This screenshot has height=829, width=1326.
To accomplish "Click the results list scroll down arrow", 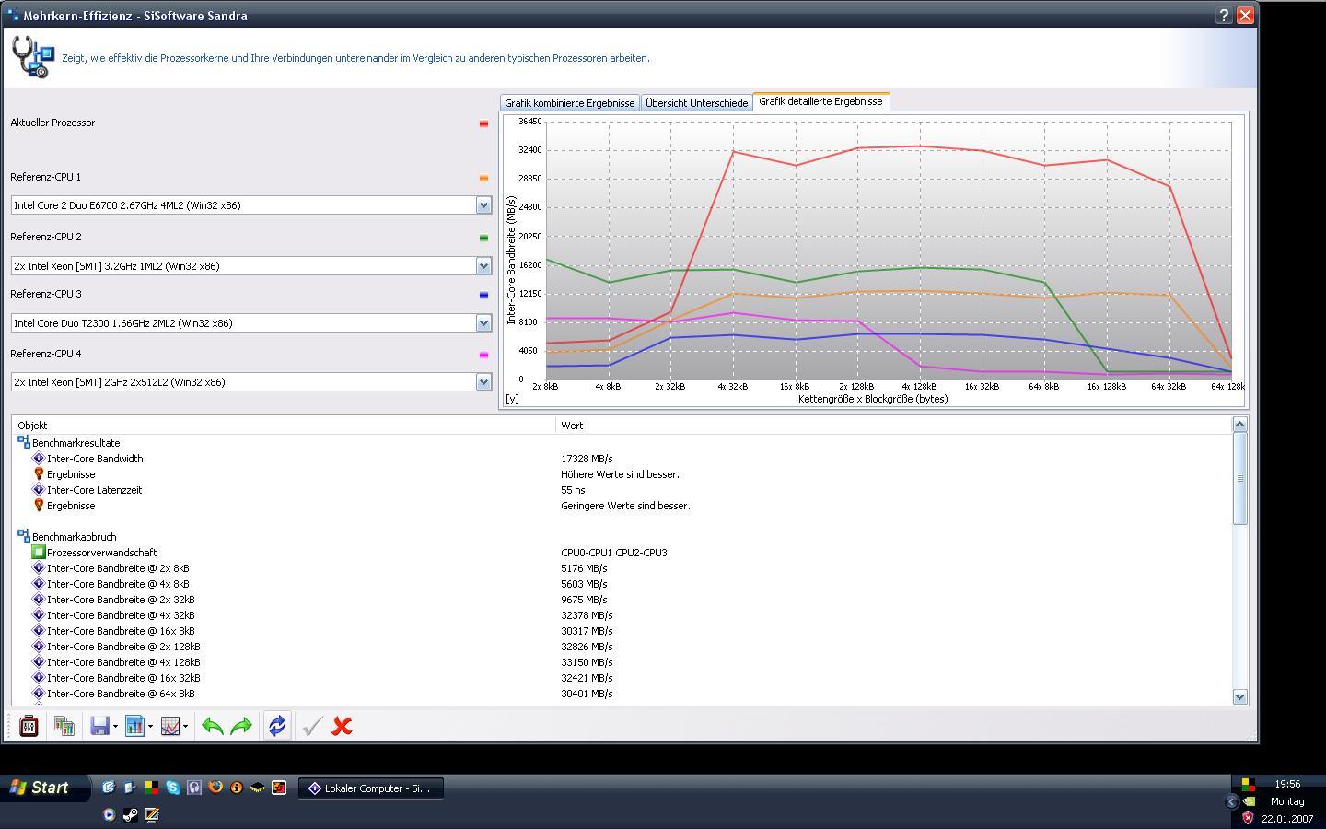I will [x=1239, y=697].
